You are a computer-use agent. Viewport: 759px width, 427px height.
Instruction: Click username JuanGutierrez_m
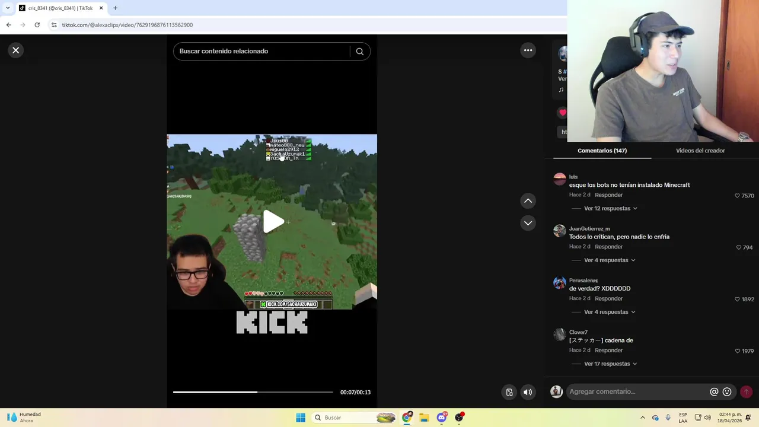(x=589, y=229)
